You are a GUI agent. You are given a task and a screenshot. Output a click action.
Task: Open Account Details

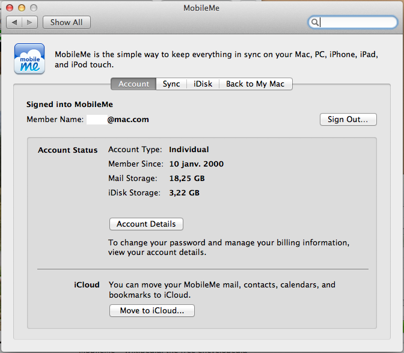coord(146,224)
